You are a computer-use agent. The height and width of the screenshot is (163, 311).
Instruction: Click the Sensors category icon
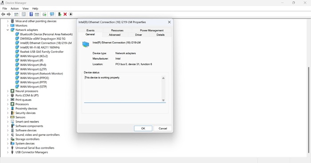tap(12, 117)
